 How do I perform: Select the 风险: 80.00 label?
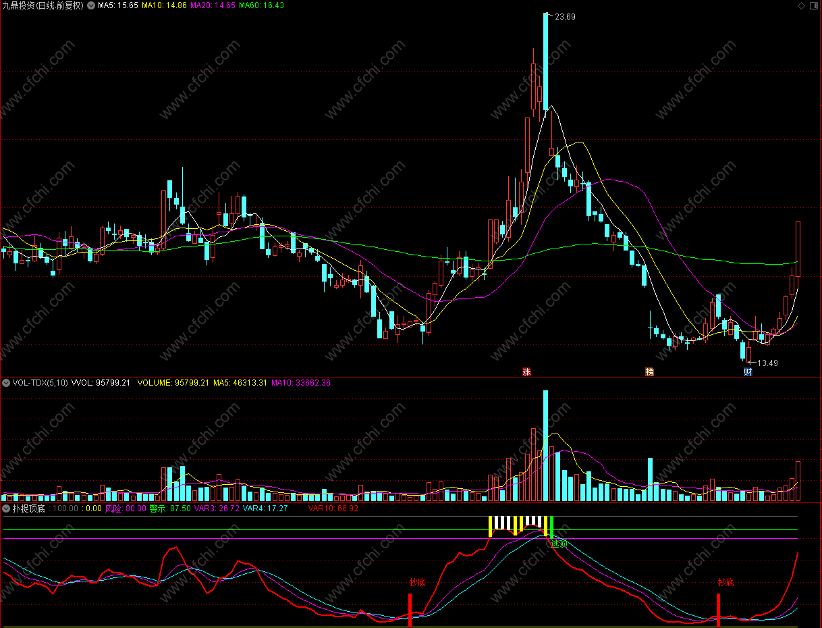(126, 508)
